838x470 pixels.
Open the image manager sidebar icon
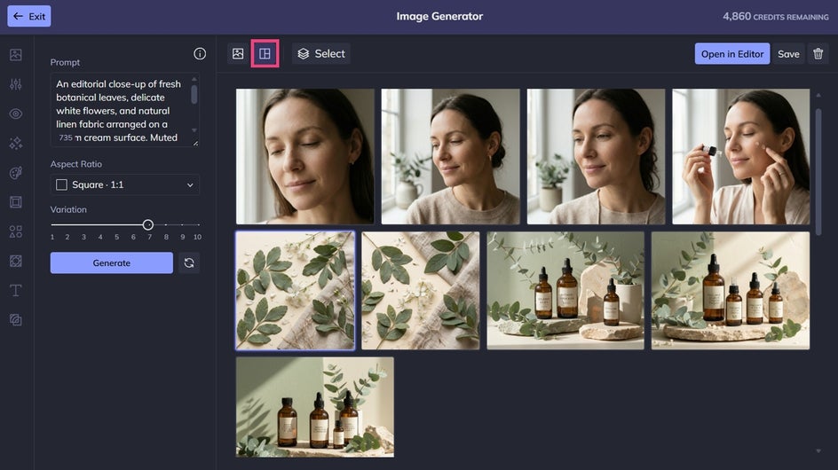[16, 54]
